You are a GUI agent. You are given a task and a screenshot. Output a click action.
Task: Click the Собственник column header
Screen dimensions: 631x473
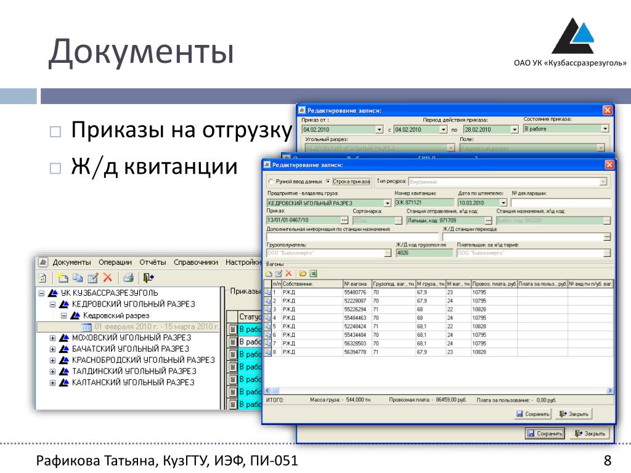point(312,284)
